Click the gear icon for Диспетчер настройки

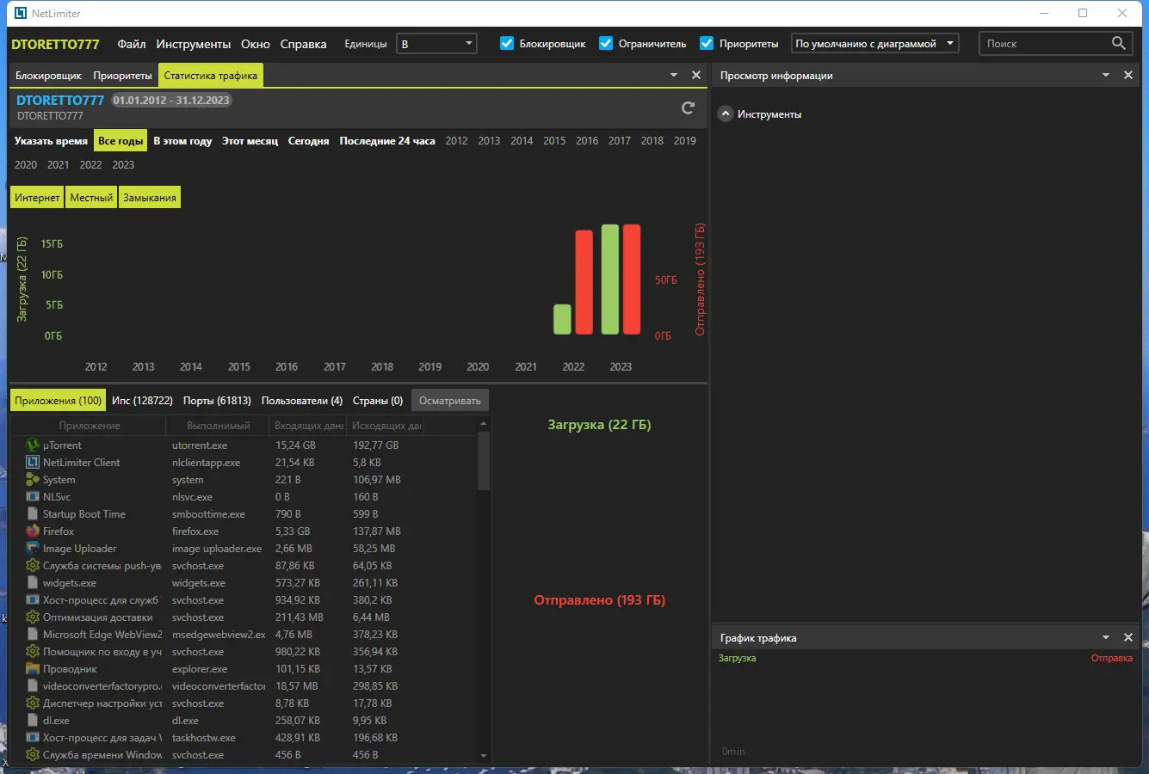pyautogui.click(x=33, y=703)
